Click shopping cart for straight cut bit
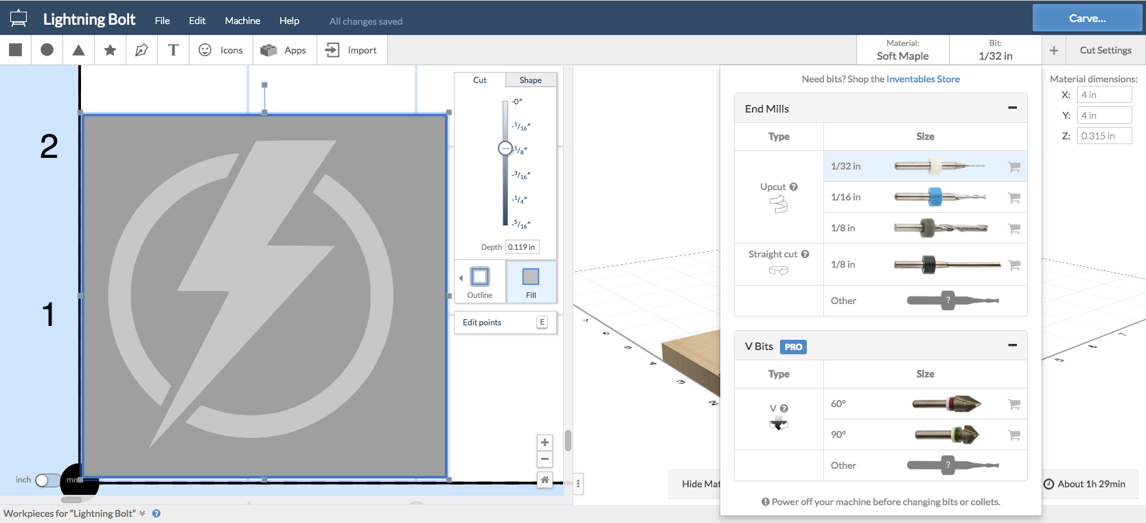 (1013, 265)
